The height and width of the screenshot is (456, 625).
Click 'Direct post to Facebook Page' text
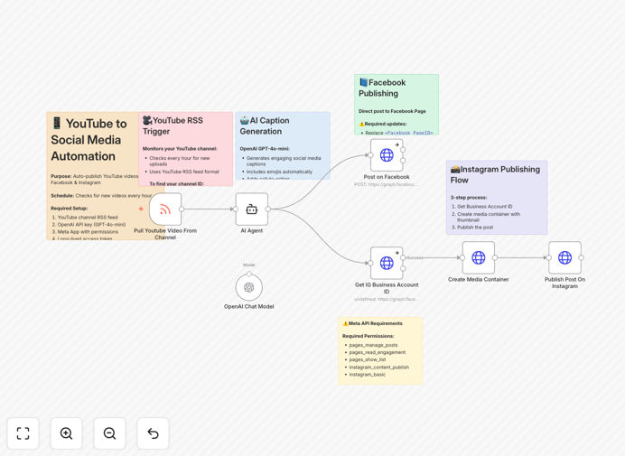tap(392, 111)
